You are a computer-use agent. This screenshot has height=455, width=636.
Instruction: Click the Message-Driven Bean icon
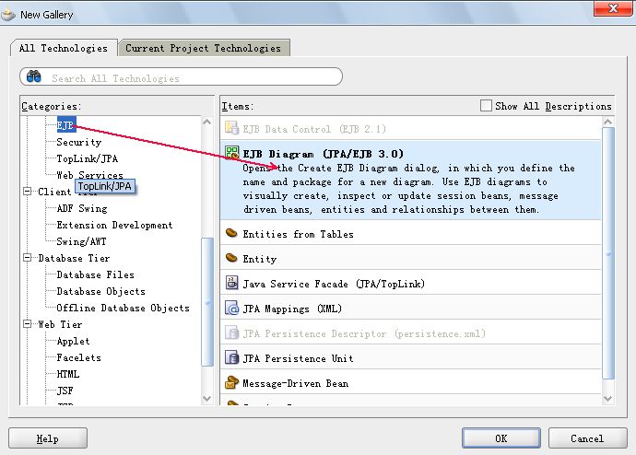(x=231, y=382)
